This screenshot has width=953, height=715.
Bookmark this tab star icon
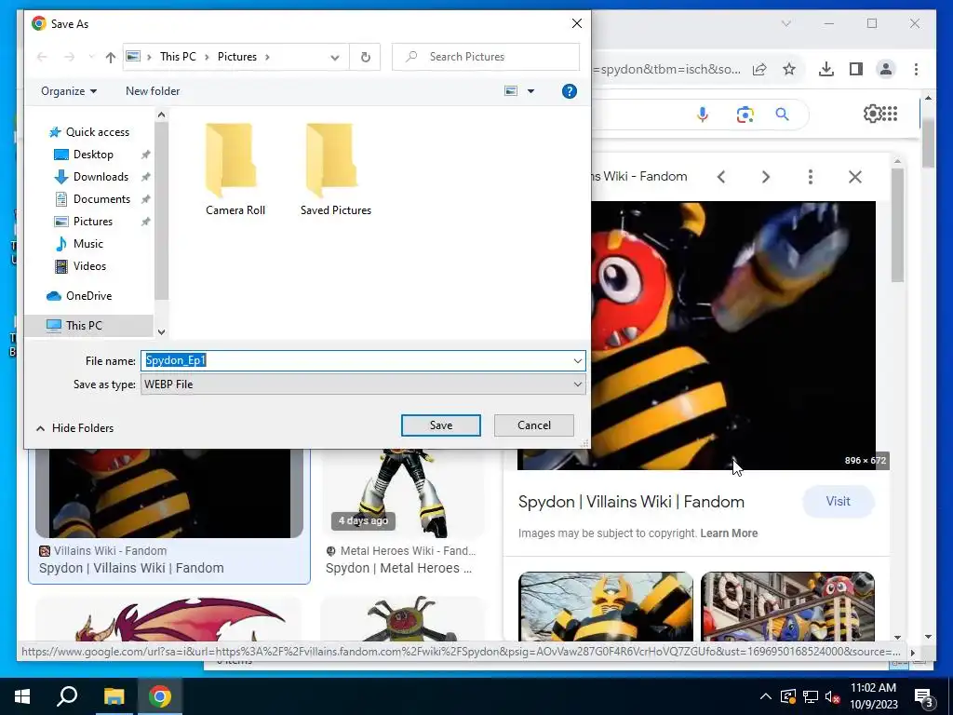pos(789,69)
